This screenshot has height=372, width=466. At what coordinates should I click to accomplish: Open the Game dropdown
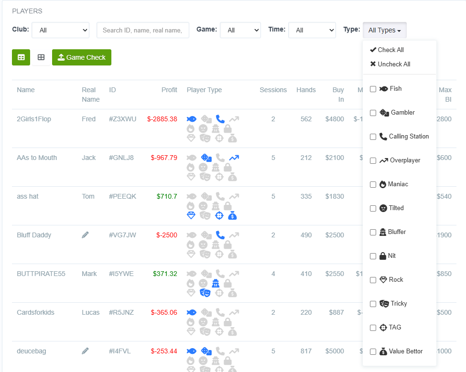pos(240,30)
